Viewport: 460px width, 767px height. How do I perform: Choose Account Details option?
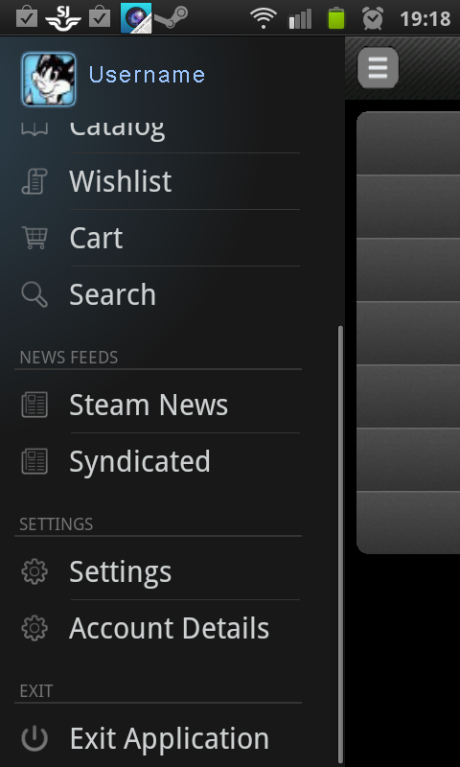point(157,629)
